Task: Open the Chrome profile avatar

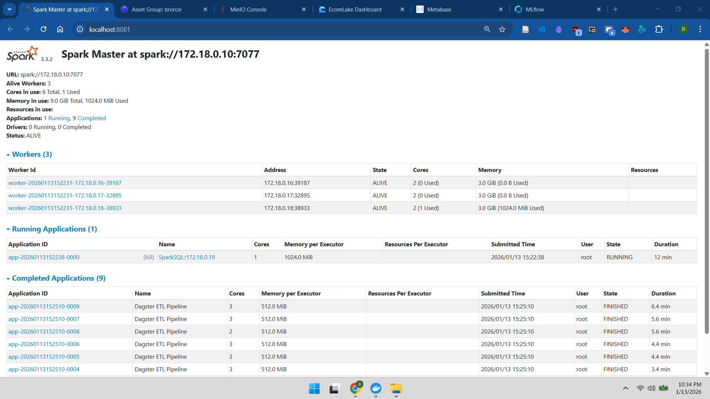Action: pos(683,29)
